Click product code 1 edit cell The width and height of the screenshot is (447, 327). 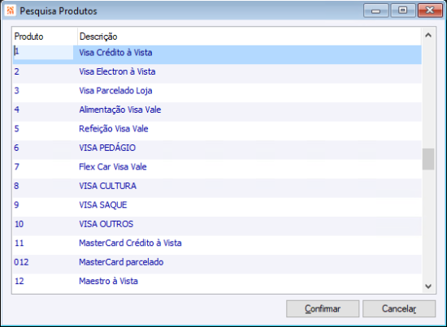coord(43,53)
